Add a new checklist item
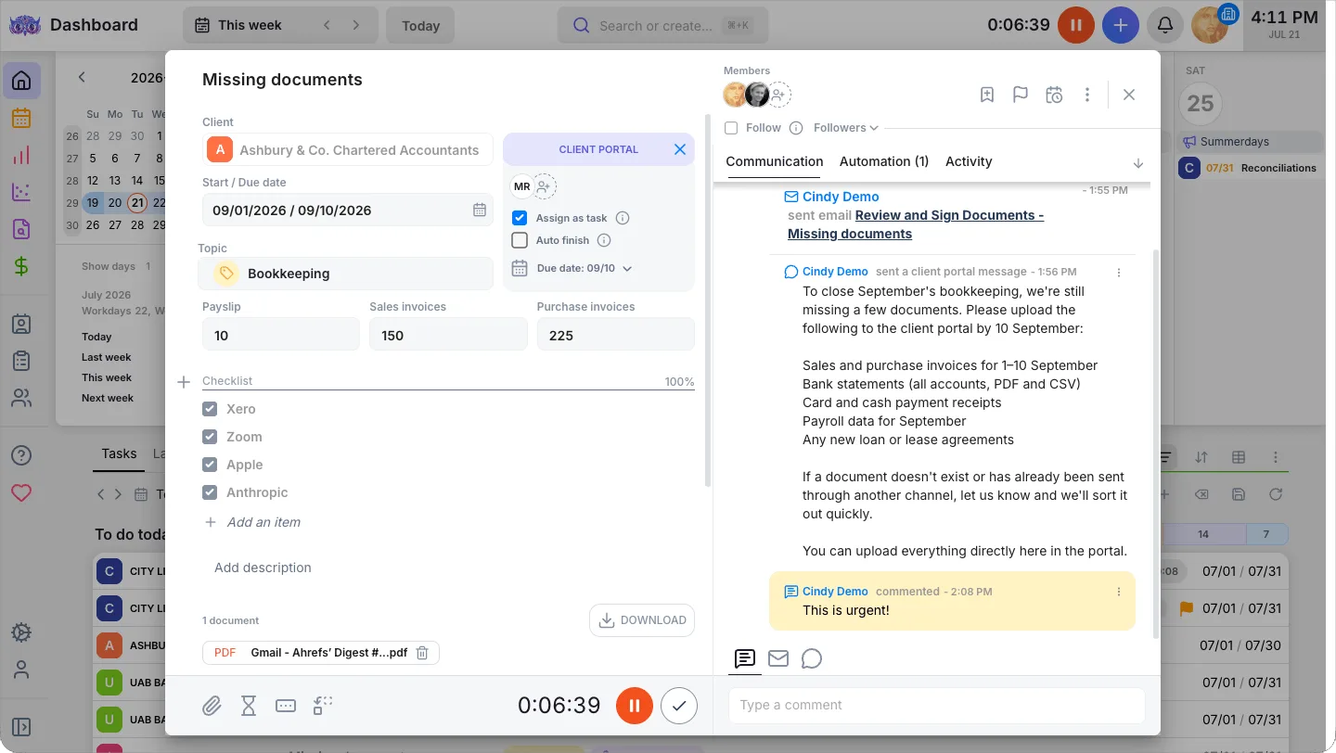 (x=263, y=522)
